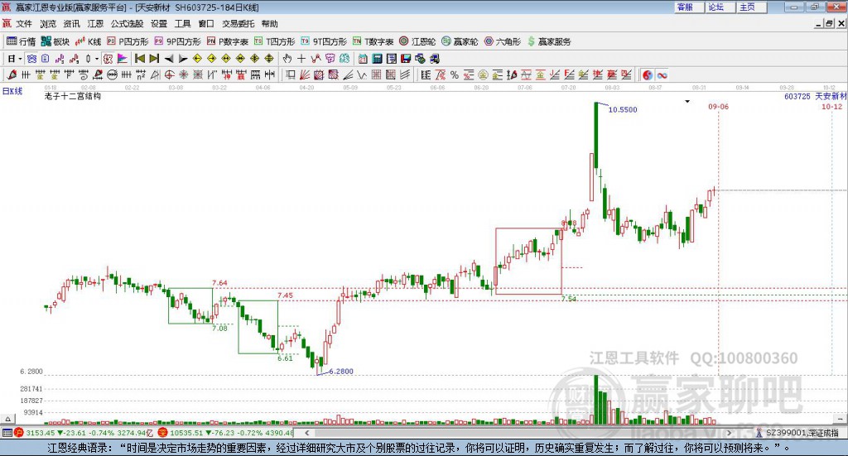The image size is (848, 456).
Task: Click the 日K线 label at chart left
Action: pos(12,91)
